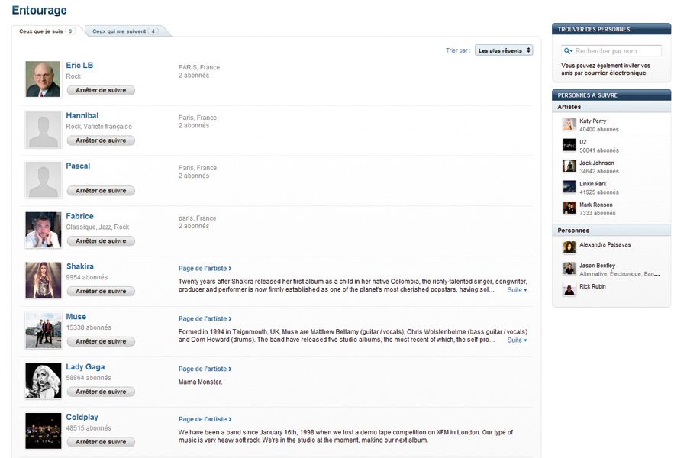This screenshot has height=458, width=687.
Task: Click the 'Rechercher par nom' search field
Action: click(611, 51)
